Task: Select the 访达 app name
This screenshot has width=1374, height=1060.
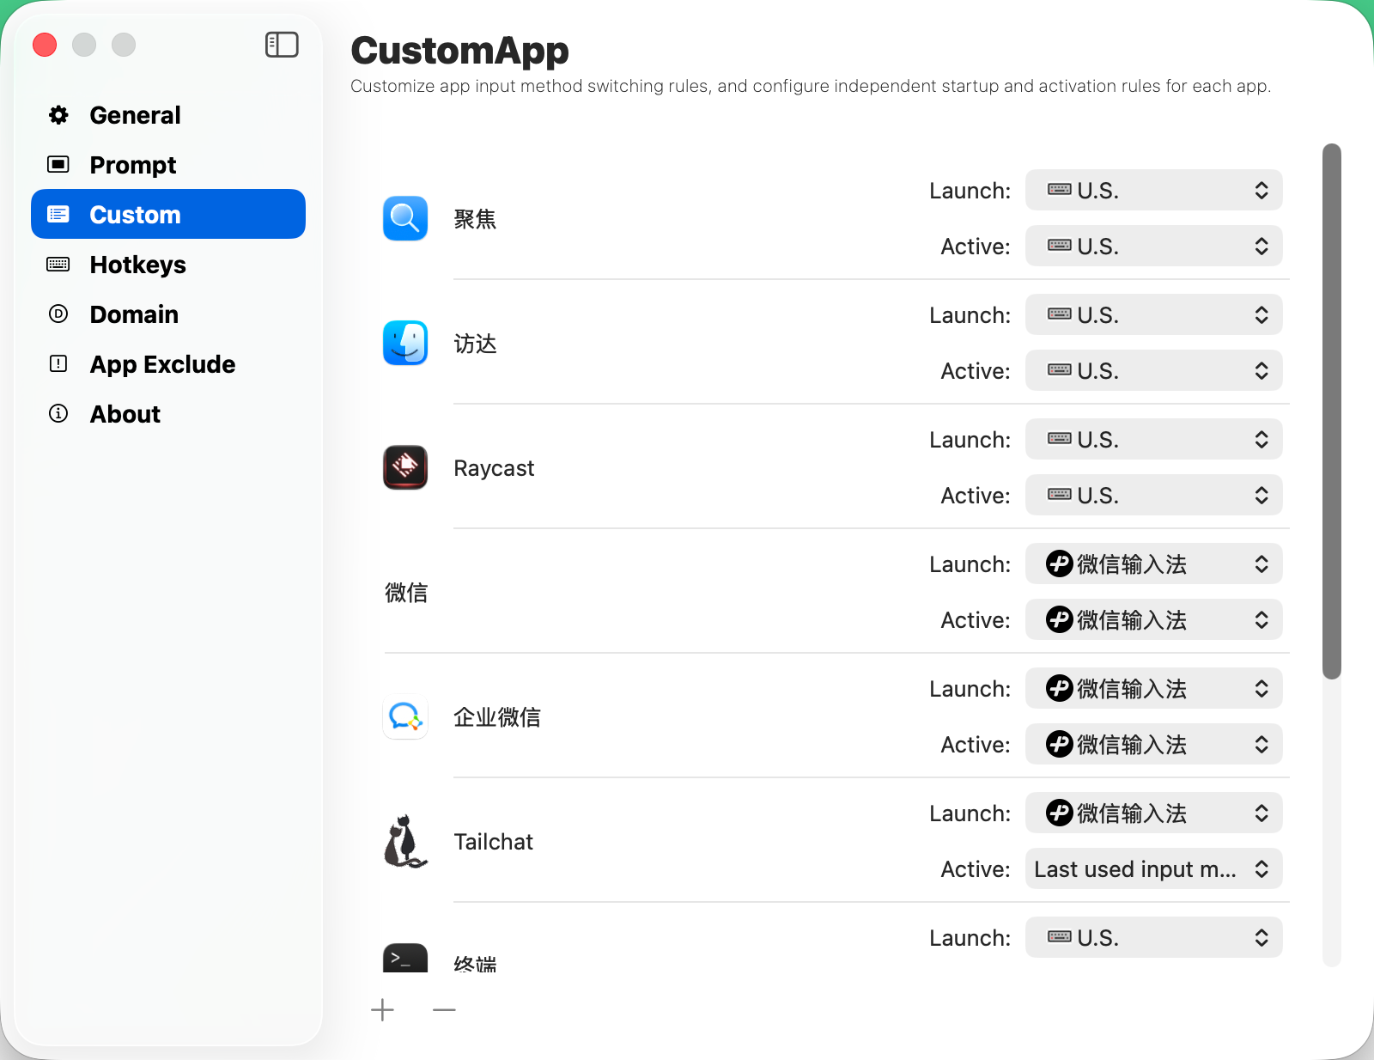Action: (x=475, y=344)
